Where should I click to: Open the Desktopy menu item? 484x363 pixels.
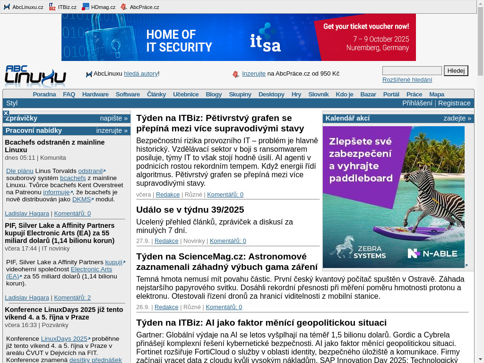(271, 94)
